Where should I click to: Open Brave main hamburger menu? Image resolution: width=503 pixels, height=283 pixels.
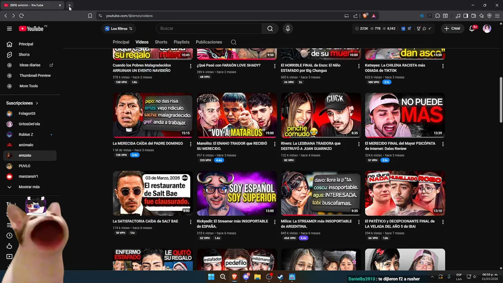(497, 16)
